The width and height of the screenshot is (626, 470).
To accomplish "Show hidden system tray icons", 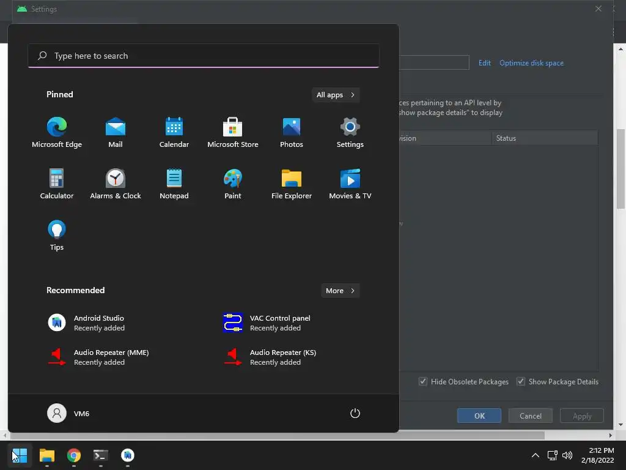I will [x=536, y=455].
